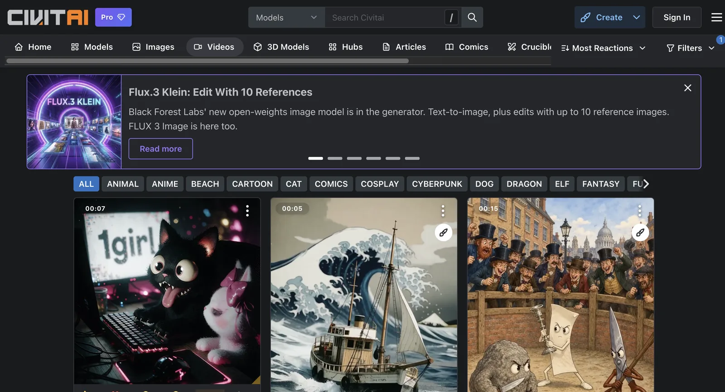Click the search magnifier icon
725x392 pixels.
[472, 17]
